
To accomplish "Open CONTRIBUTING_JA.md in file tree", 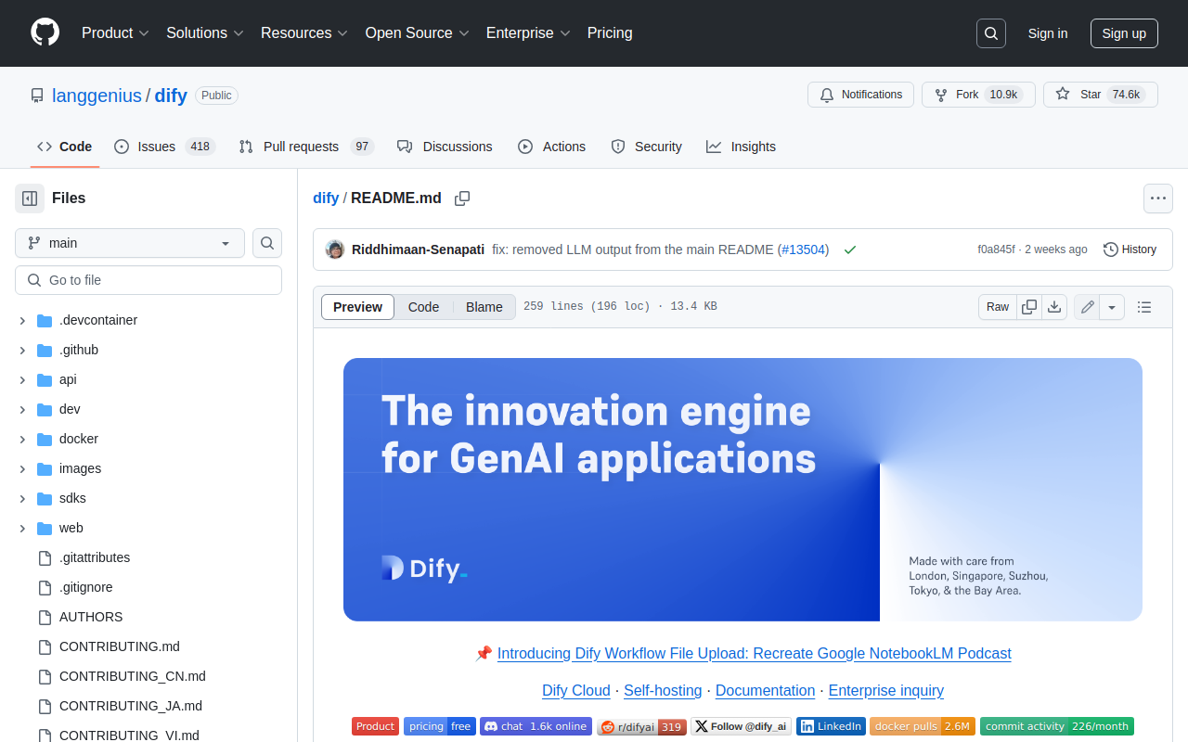I will tap(131, 706).
